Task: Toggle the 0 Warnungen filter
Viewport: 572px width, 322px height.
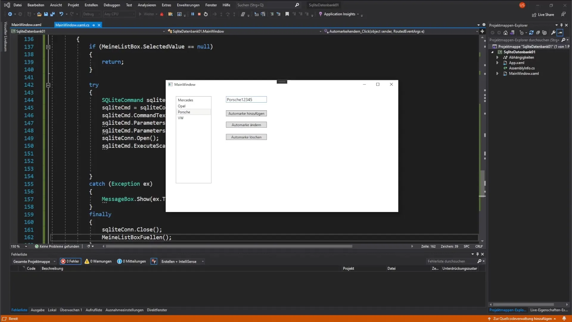Action: coord(98,261)
